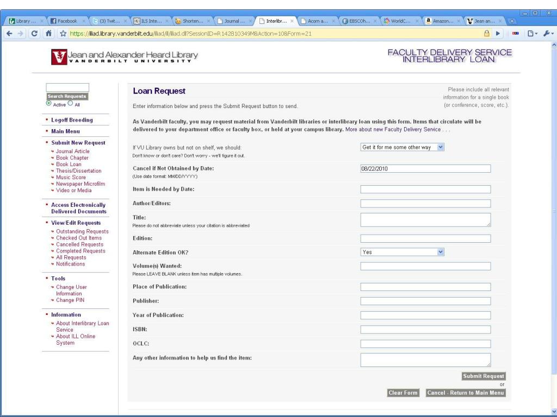Open the Video or Media link
Viewport: 557px width, 417px height.
pos(73,191)
